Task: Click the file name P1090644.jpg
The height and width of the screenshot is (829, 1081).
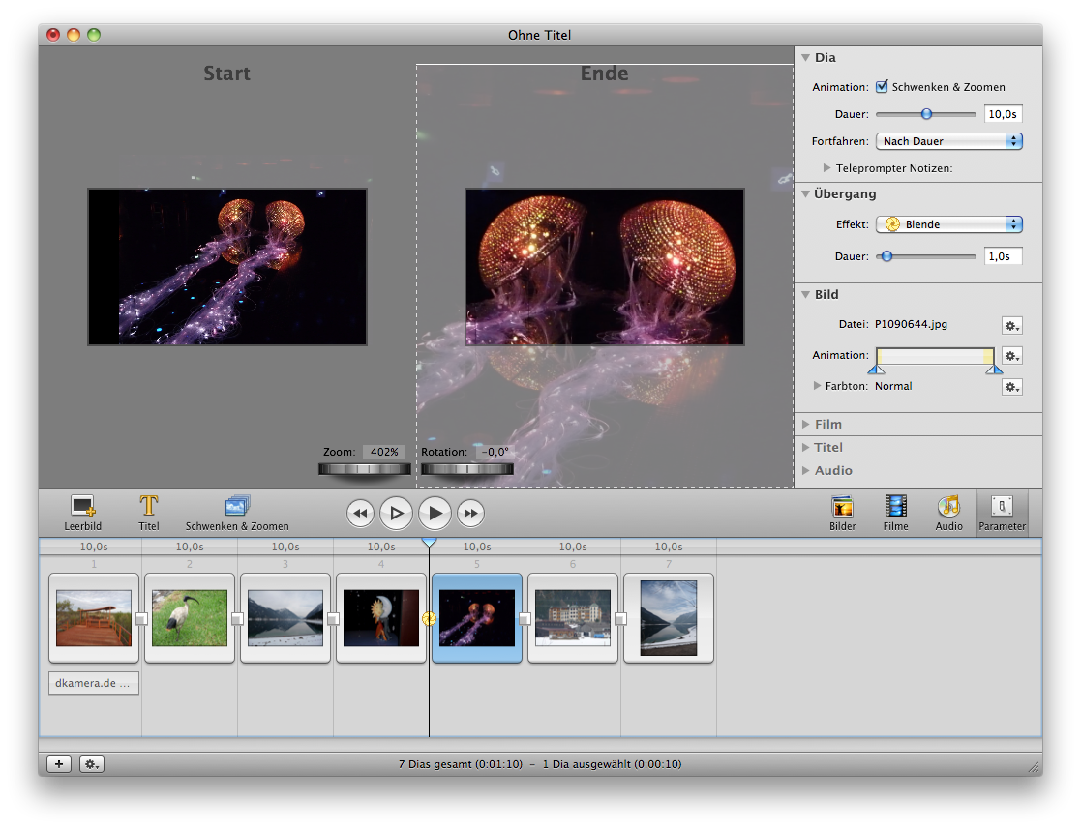Action: [x=911, y=324]
